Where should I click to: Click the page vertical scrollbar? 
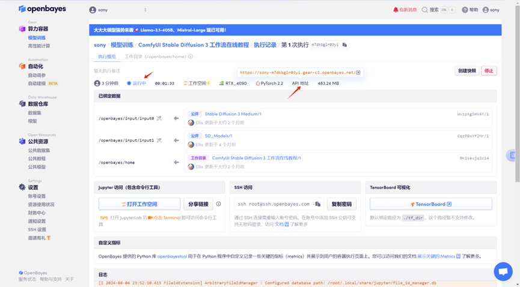[517, 94]
